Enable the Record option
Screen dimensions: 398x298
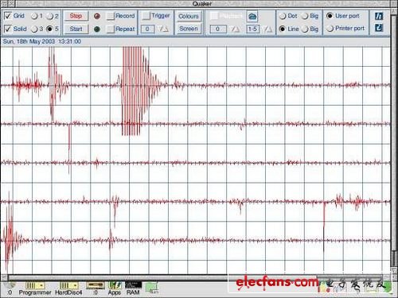(111, 16)
